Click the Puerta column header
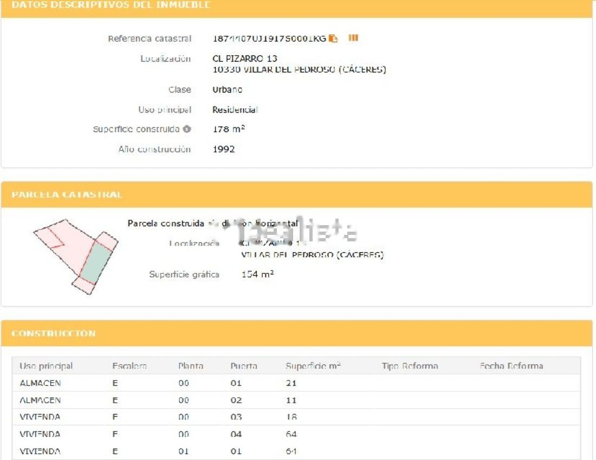596x460 pixels. click(x=243, y=366)
